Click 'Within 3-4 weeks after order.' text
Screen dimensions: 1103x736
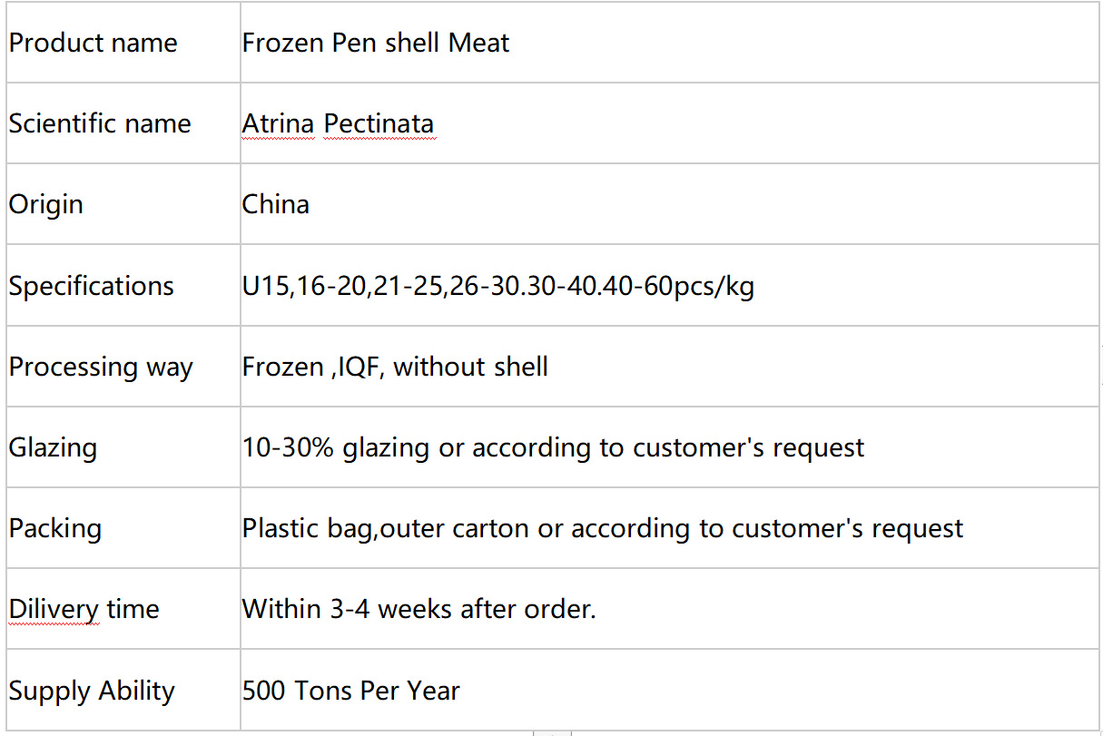pos(419,609)
